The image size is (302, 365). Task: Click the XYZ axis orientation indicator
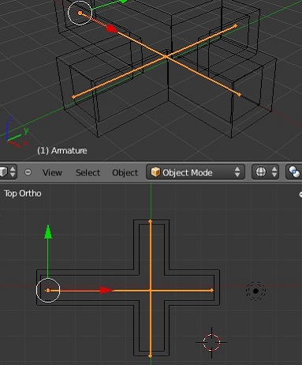click(x=17, y=132)
